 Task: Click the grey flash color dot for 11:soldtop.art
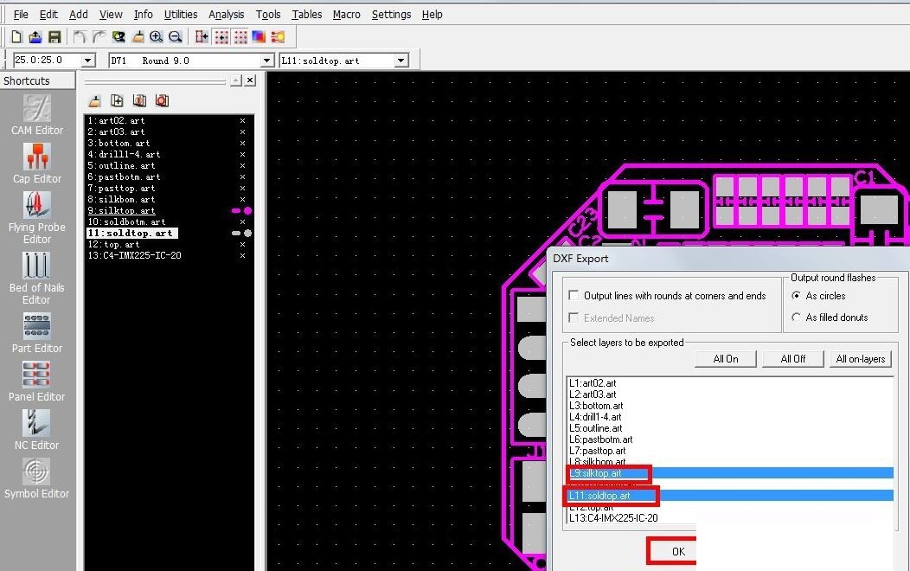[247, 234]
